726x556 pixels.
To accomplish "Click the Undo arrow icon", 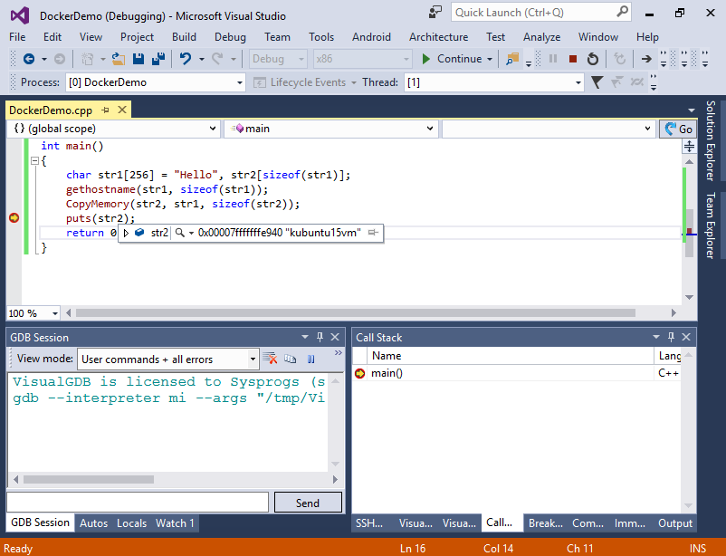I will pos(186,59).
